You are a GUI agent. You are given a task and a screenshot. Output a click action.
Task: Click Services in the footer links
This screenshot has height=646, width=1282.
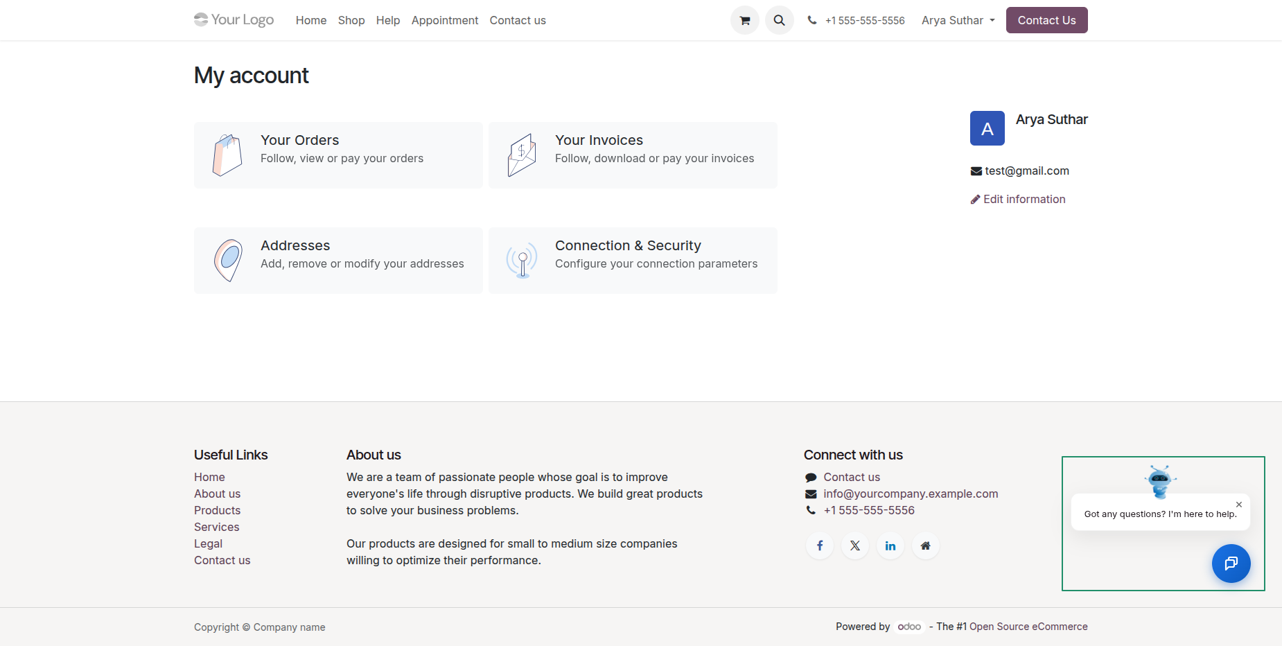pyautogui.click(x=216, y=527)
